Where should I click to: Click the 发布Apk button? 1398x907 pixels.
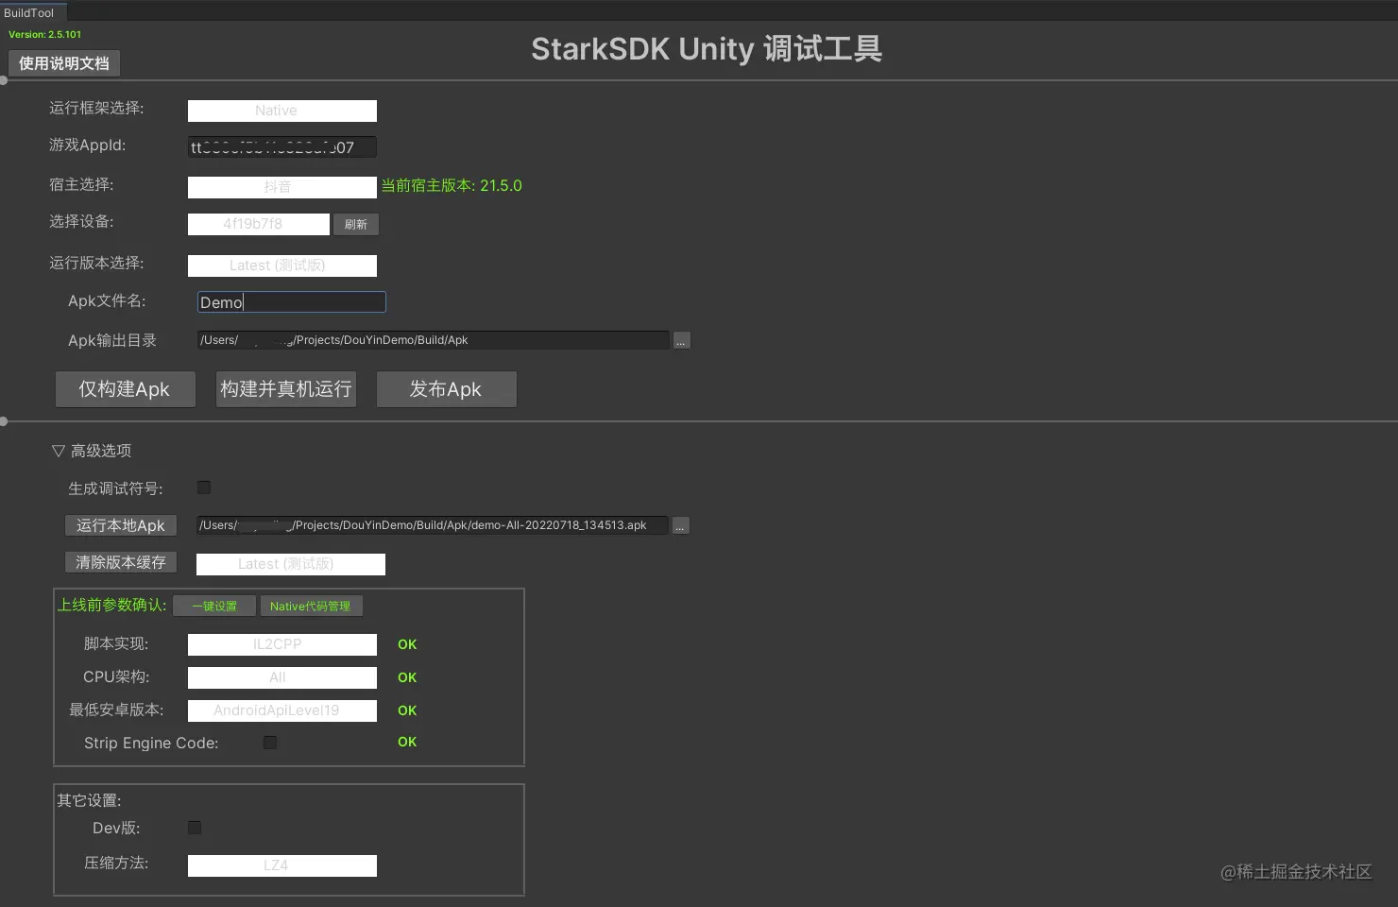coord(447,389)
